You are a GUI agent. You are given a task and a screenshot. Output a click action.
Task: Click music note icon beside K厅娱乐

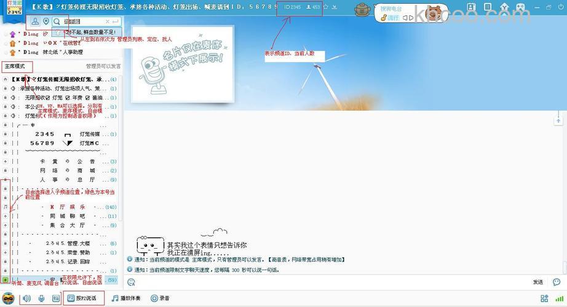pyautogui.click(x=6, y=207)
